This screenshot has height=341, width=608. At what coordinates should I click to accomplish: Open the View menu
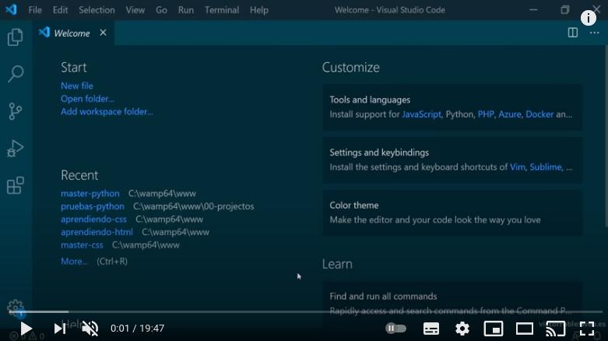[x=135, y=9]
